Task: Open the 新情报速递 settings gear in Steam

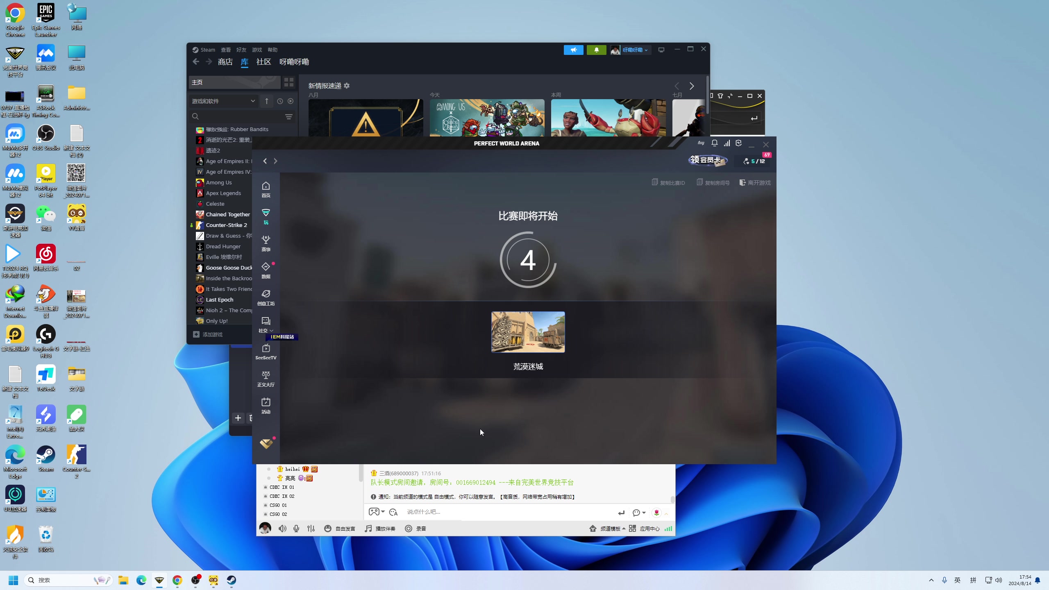Action: 347,86
